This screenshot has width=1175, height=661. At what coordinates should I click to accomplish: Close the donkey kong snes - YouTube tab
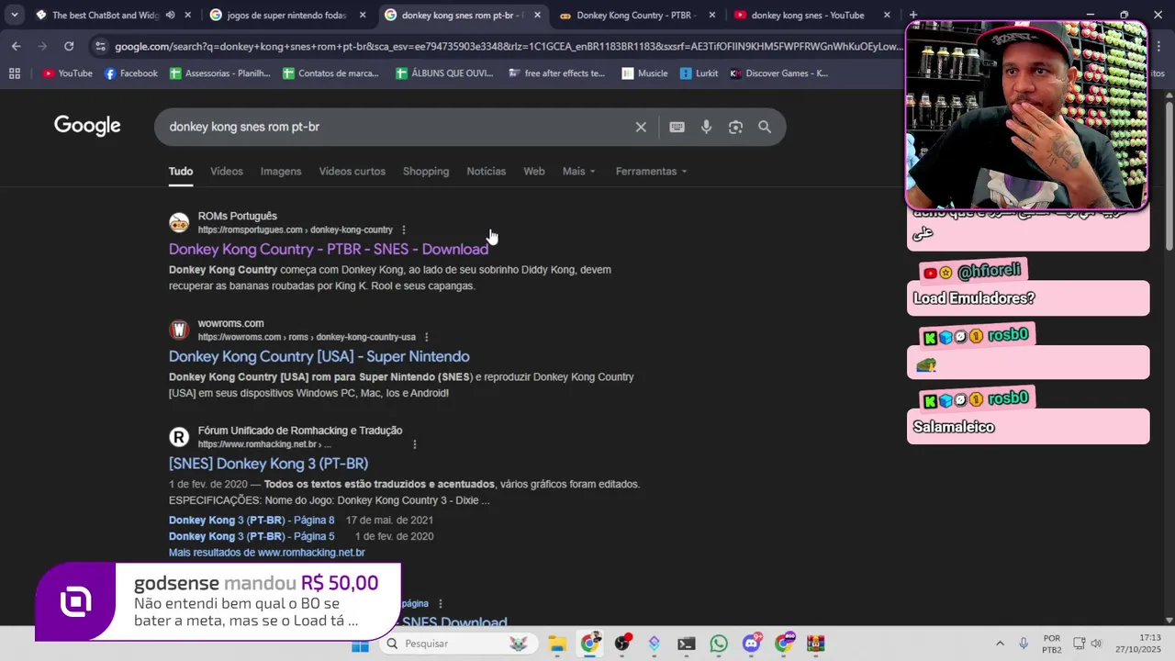[887, 16]
